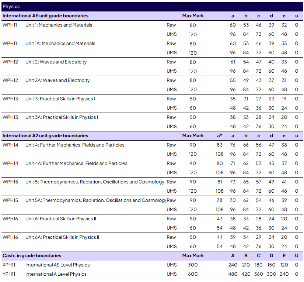Select the a* column header

pyautogui.click(x=220, y=136)
